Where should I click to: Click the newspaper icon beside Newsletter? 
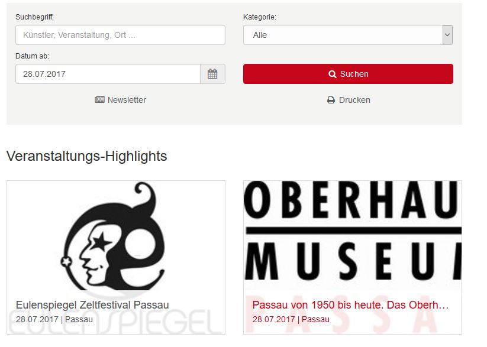pos(99,100)
